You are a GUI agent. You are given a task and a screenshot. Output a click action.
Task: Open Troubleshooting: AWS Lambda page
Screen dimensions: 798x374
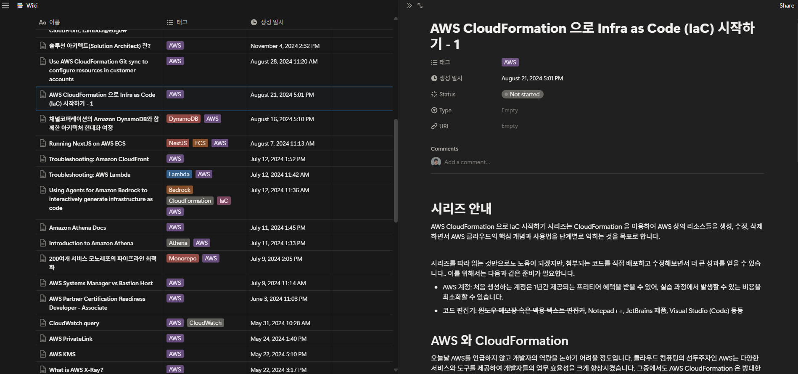[x=90, y=175]
